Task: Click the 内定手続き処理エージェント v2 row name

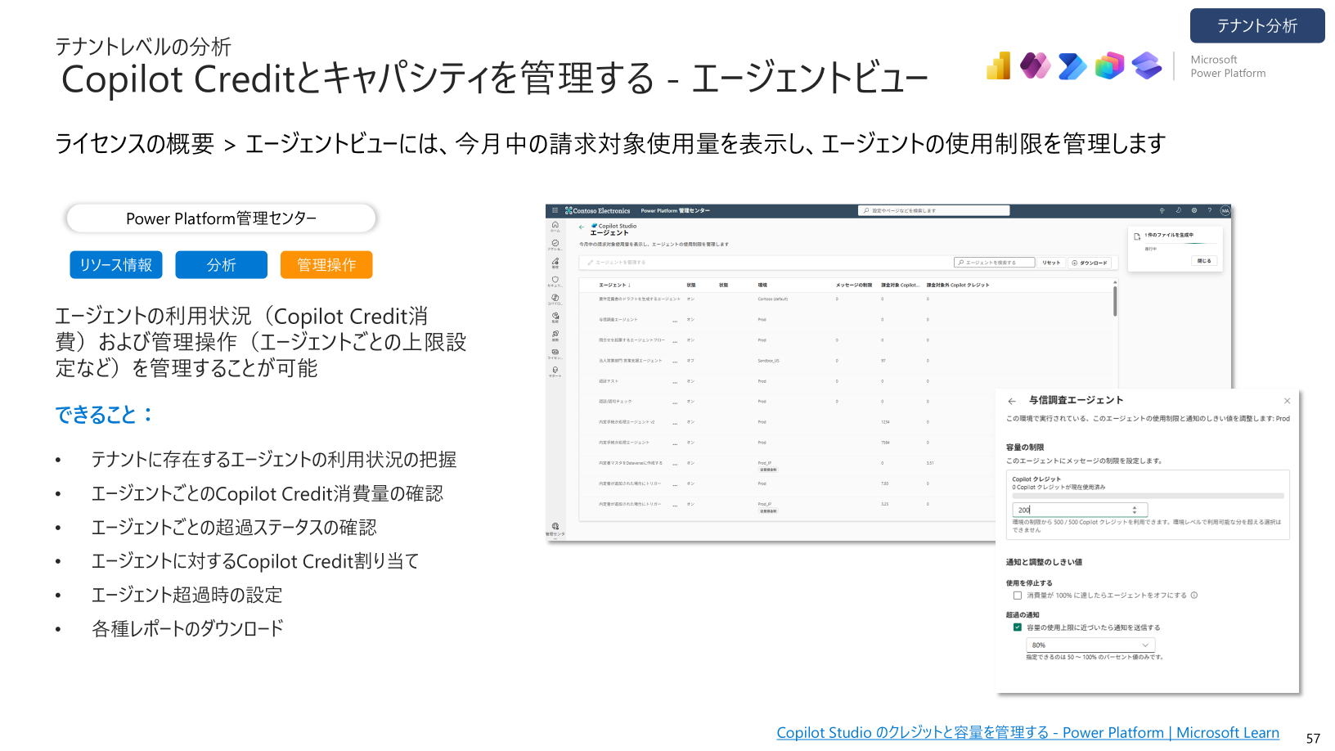Action: pyautogui.click(x=627, y=422)
